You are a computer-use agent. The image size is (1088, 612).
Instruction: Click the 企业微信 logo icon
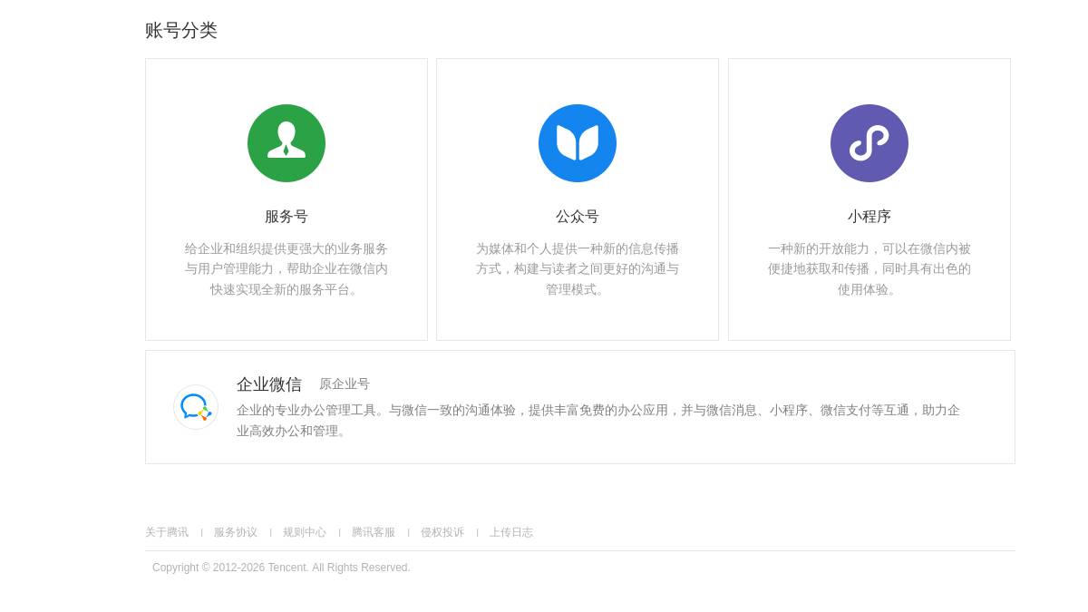[195, 406]
